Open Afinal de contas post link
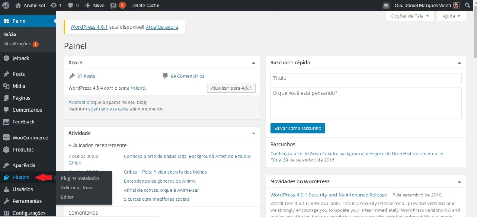The width and height of the screenshot is (477, 217). point(161,190)
